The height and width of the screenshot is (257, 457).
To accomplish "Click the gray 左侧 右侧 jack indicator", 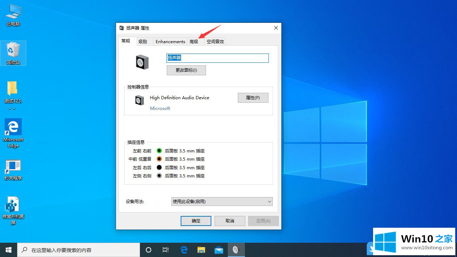I will 159,176.
